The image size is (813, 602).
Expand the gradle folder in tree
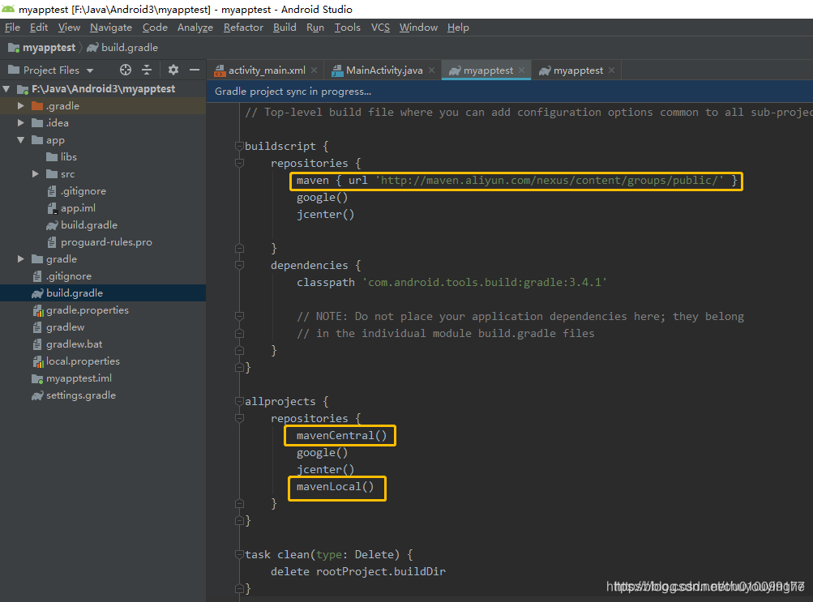(x=21, y=259)
